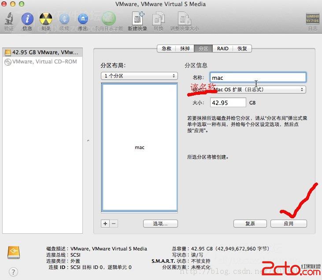
Task: Click the Convert image toolbar icon
Action: pos(159,19)
